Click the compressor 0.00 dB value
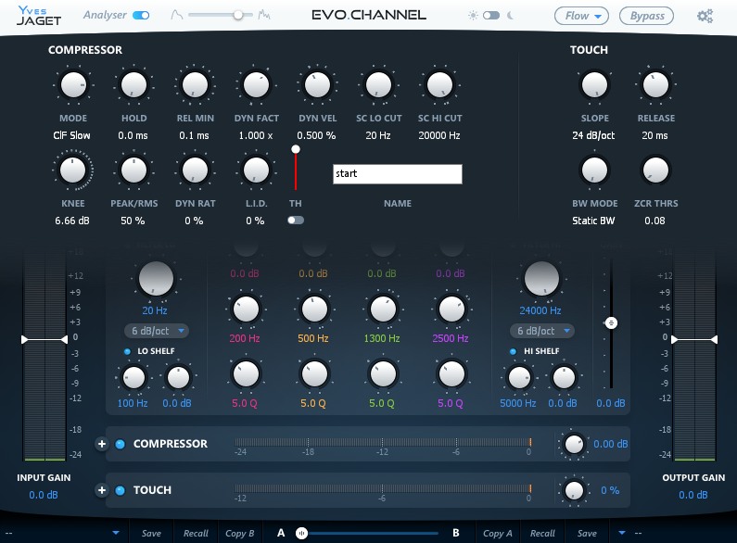Viewport: 737px width, 543px height. click(x=611, y=444)
